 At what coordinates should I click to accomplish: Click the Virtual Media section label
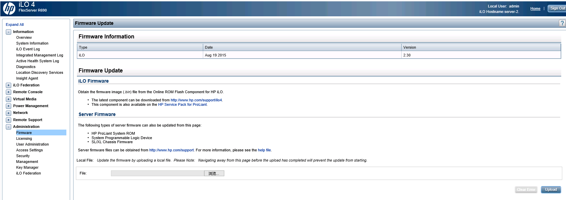25,99
